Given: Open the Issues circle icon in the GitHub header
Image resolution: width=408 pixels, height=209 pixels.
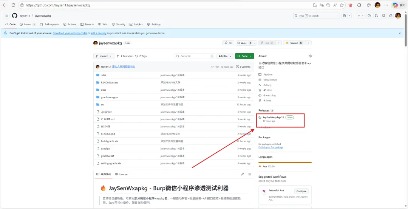Looking at the screenshot, I should click(369, 15).
